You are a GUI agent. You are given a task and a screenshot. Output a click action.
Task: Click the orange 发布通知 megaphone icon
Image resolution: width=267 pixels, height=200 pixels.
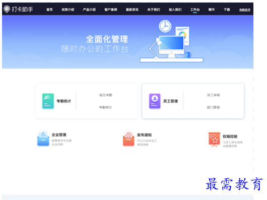click(128, 139)
